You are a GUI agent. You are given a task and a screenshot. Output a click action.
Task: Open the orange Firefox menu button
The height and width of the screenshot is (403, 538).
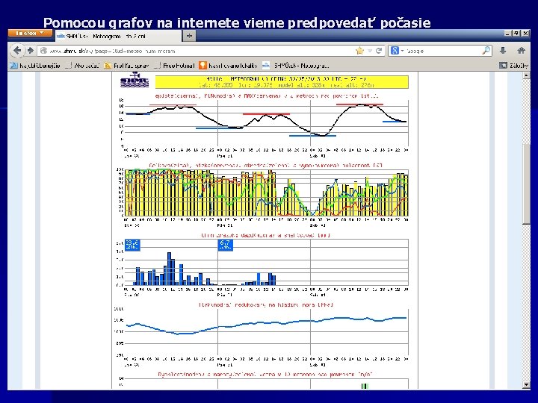point(30,34)
